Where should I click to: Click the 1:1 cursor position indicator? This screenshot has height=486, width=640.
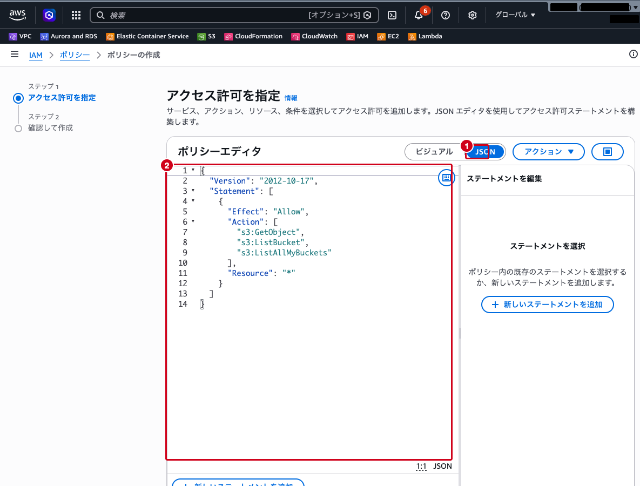pos(421,467)
